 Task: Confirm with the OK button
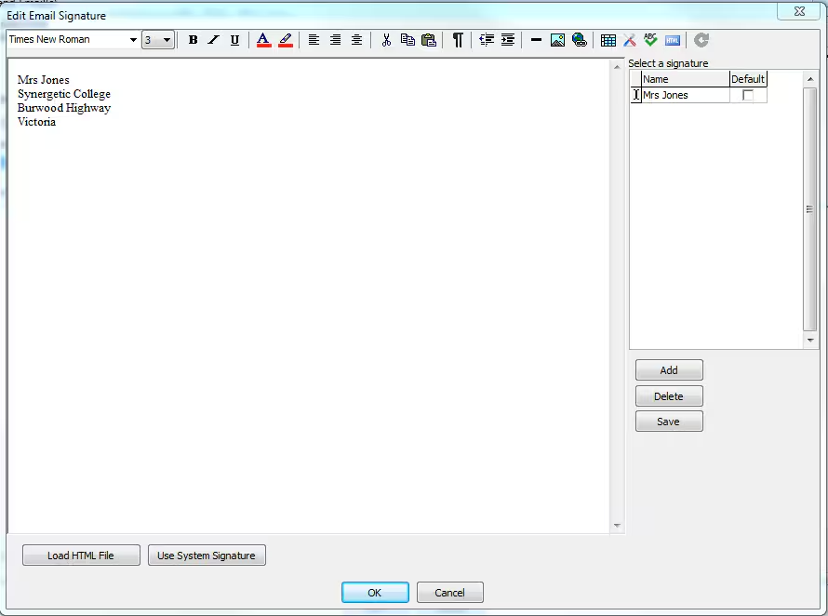[x=375, y=592]
